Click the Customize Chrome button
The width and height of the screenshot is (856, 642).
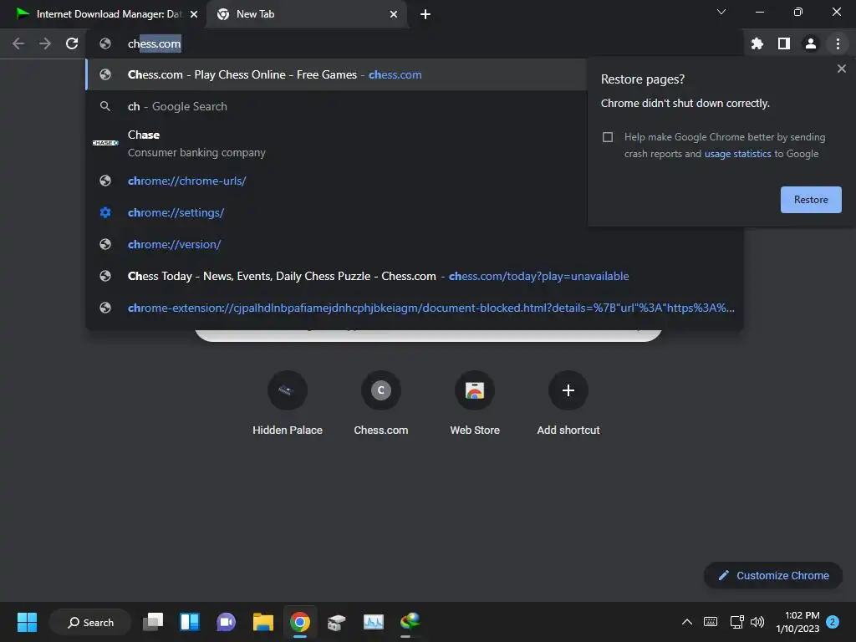pos(773,575)
